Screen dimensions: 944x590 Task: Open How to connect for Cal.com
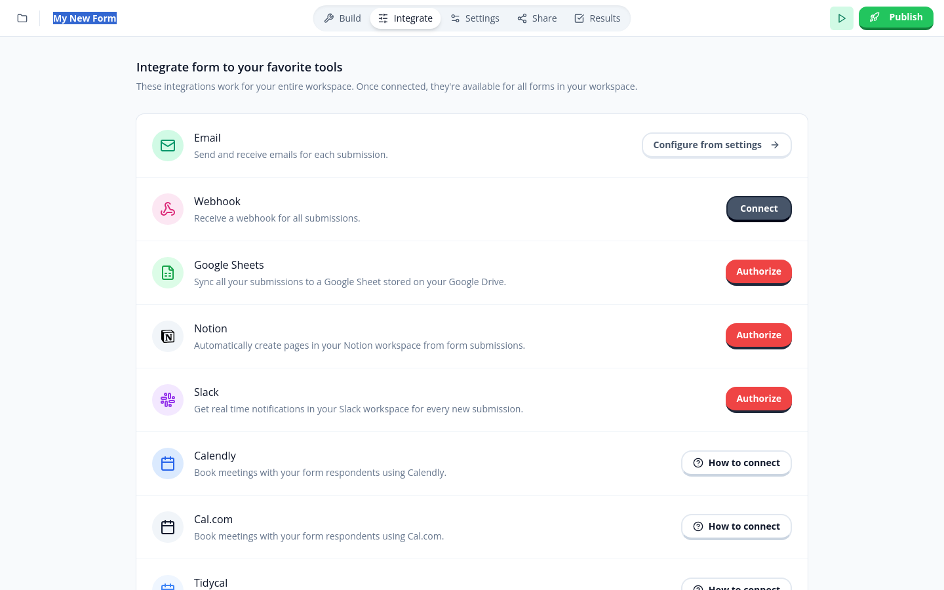[736, 526]
